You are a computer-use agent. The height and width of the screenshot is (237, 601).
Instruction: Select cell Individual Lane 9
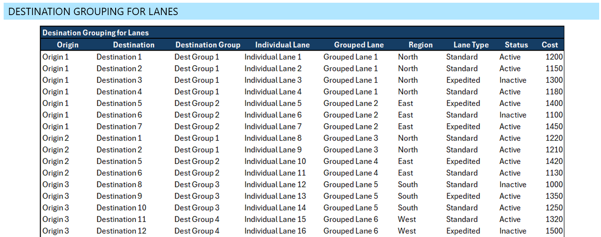[273, 150]
